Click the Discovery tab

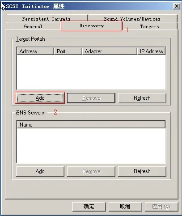coord(91,26)
